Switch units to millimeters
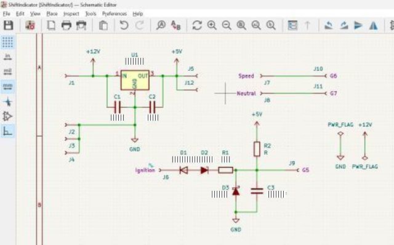 7,86
